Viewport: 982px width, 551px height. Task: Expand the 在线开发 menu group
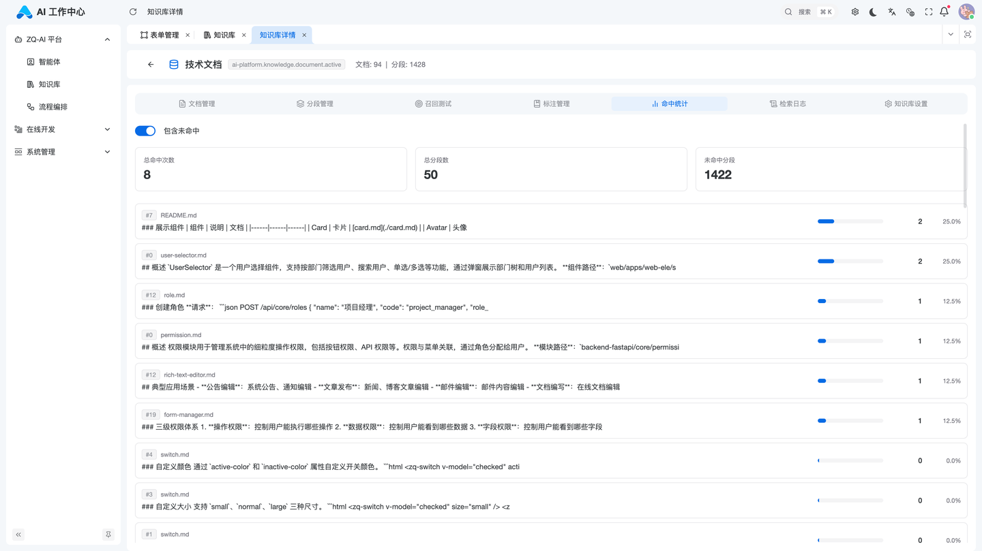point(63,129)
